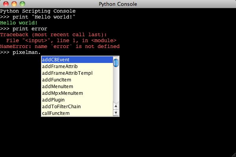This screenshot has width=236, height=157.
Task: Click the 'File "<input>", line 1' text
Action: click(x=41, y=41)
